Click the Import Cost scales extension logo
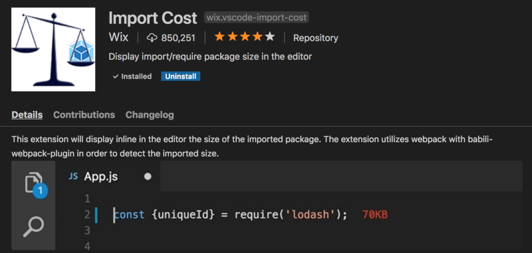The image size is (532, 253). coord(53,49)
